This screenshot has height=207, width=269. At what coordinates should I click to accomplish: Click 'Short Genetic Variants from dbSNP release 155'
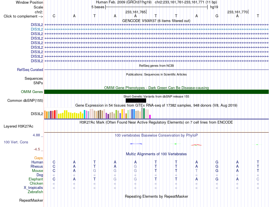tap(156, 96)
